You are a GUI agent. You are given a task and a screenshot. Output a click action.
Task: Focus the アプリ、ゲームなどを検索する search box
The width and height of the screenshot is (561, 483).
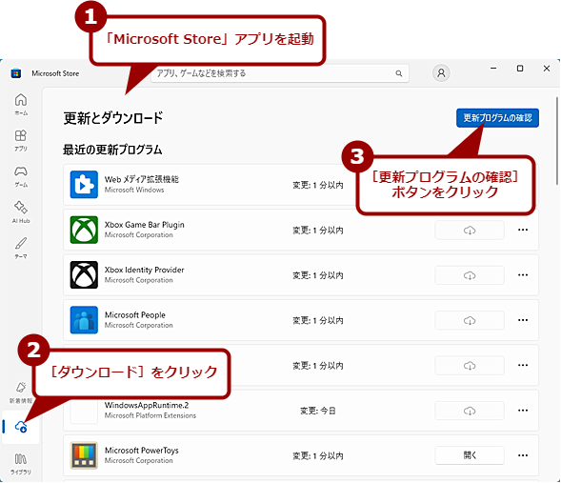(280, 73)
